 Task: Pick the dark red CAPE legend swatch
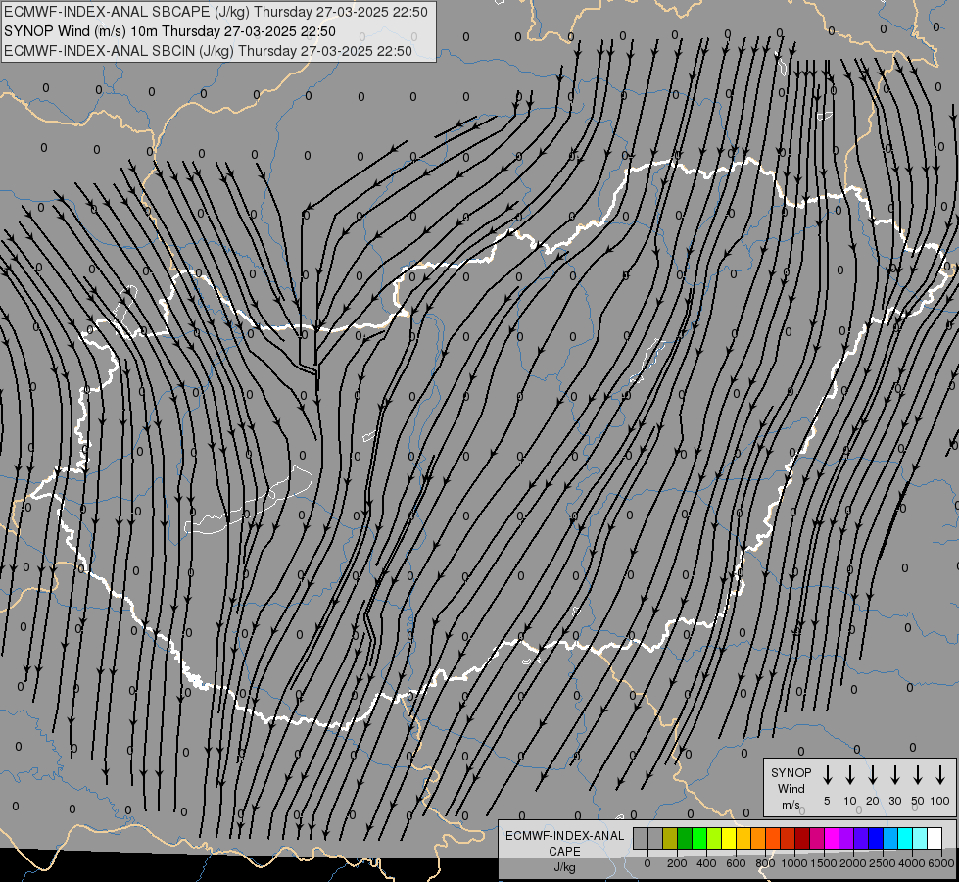(802, 839)
